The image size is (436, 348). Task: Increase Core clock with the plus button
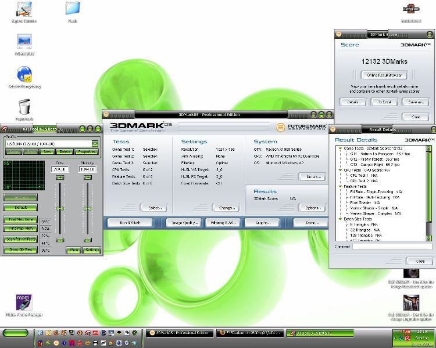point(60,177)
